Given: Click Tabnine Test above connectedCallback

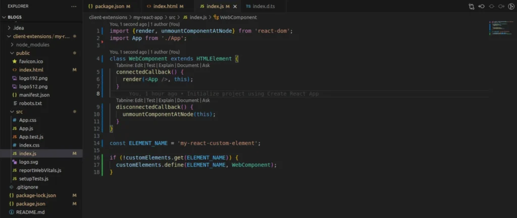Looking at the screenshot, I should coord(150,65).
